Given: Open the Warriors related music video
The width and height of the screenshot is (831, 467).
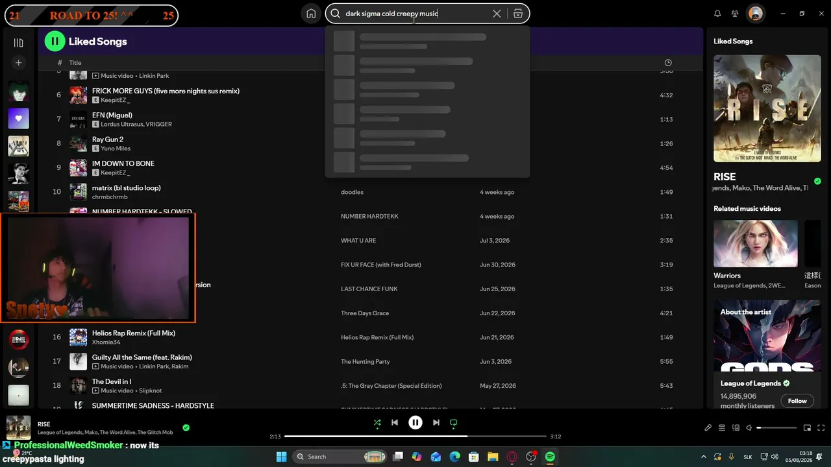Looking at the screenshot, I should pyautogui.click(x=756, y=243).
